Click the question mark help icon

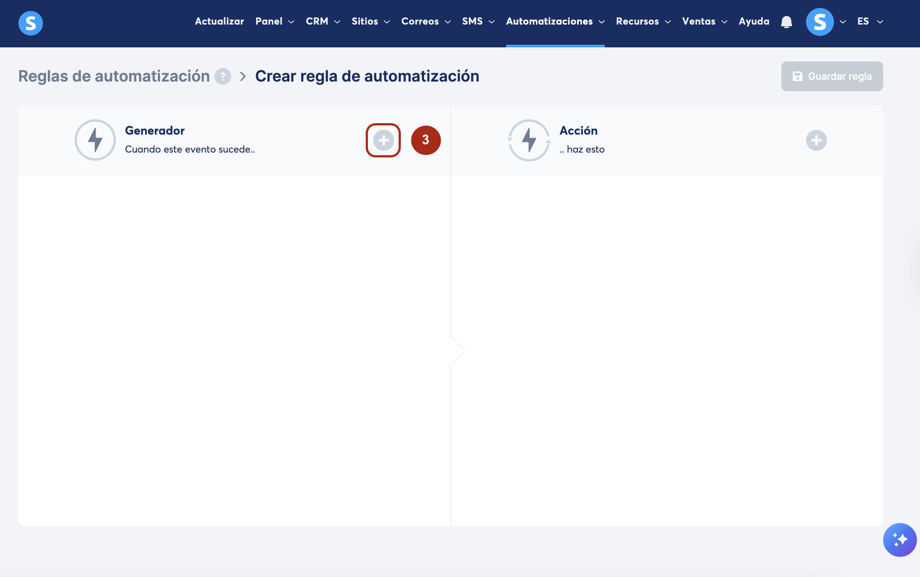coord(223,76)
